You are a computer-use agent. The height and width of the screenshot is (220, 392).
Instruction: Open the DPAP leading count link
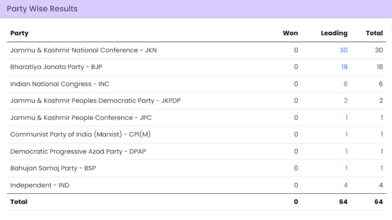click(347, 152)
